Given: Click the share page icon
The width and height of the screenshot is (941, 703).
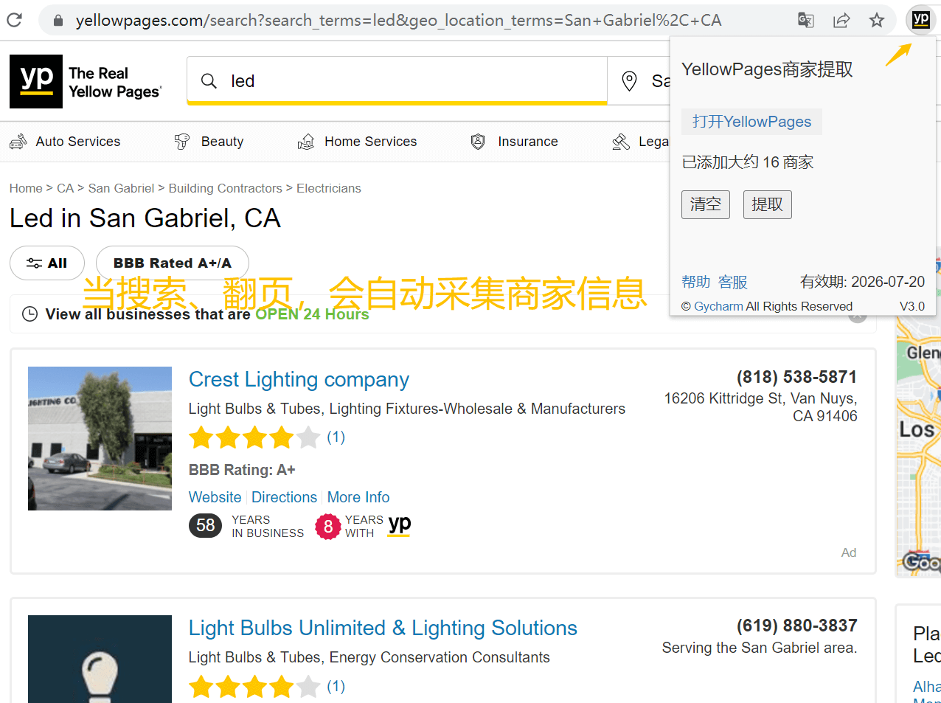Looking at the screenshot, I should coord(841,20).
